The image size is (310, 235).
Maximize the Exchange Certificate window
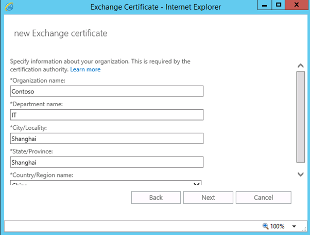[279, 5]
